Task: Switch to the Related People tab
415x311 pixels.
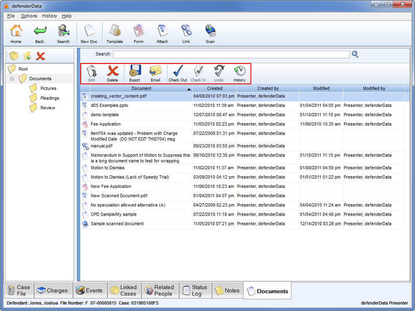Action: (160, 290)
